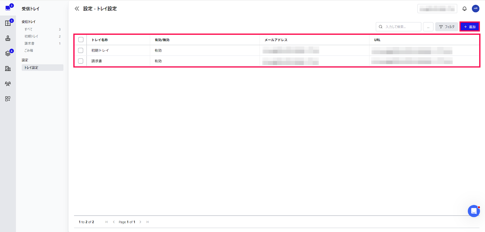Open the chat support bubble
The image size is (485, 232).
[x=474, y=211]
